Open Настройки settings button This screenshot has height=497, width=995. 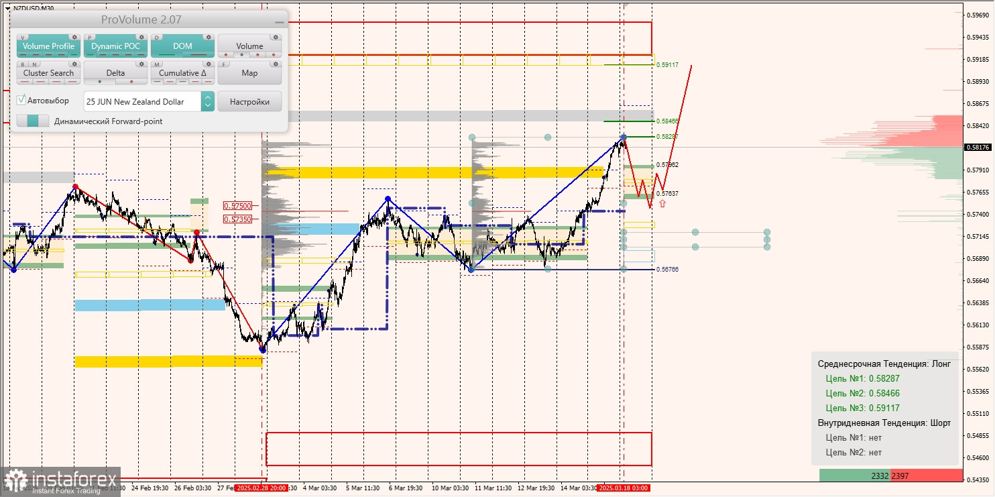249,101
